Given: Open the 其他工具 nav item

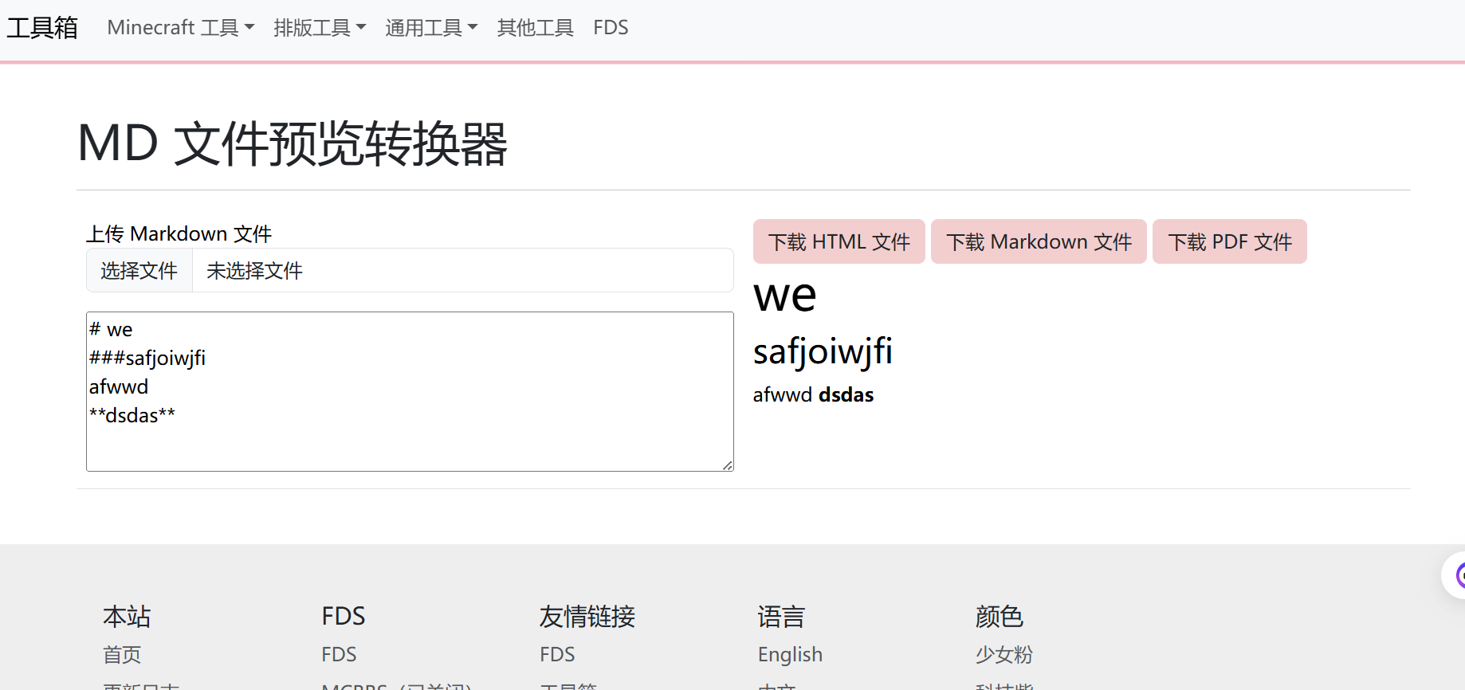Looking at the screenshot, I should [535, 28].
